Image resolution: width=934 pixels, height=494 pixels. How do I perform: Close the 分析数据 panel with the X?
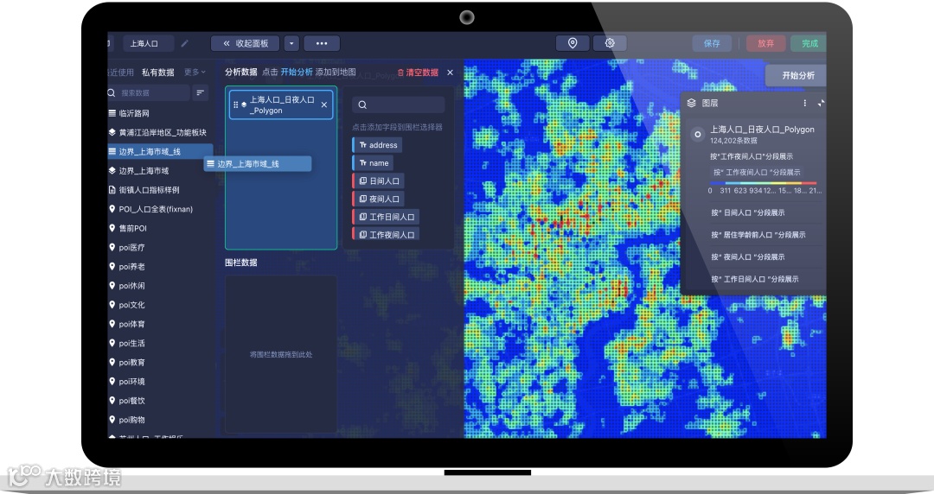click(450, 73)
